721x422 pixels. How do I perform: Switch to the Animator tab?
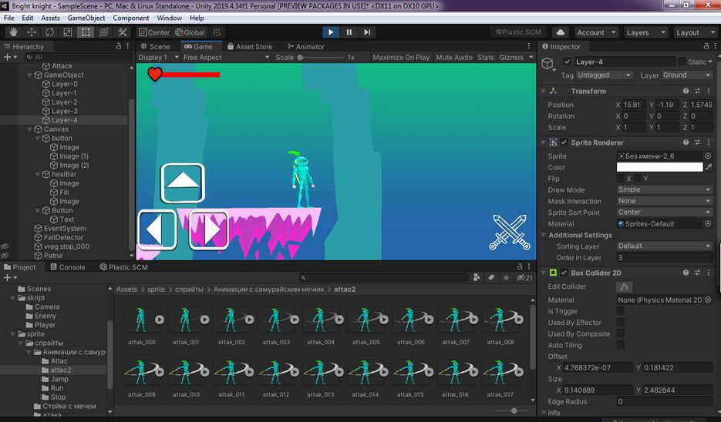[x=306, y=46]
